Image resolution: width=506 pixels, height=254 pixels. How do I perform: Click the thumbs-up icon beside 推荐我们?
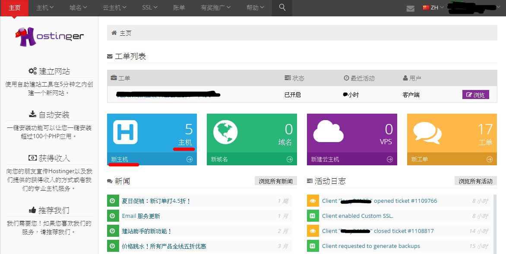pos(32,210)
